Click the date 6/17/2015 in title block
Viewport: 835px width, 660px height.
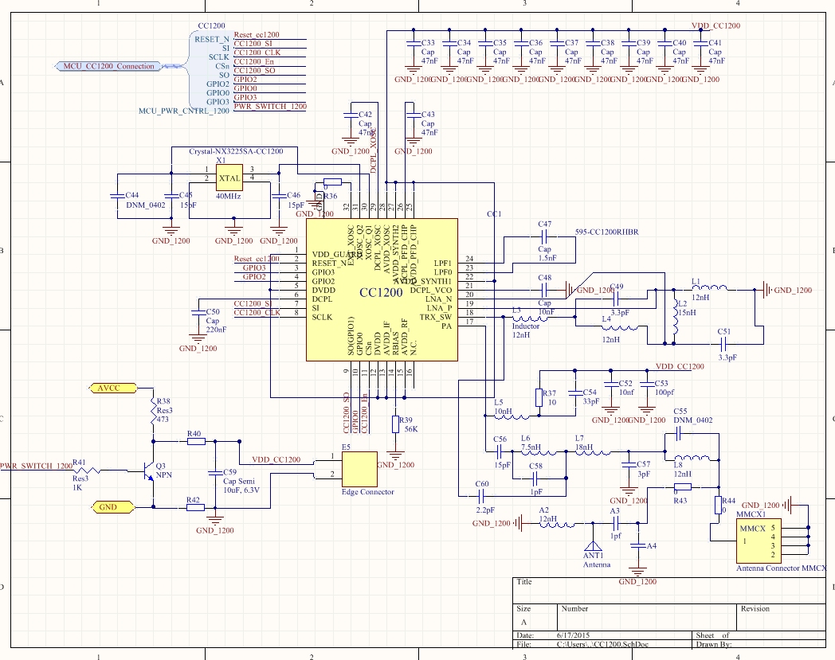click(573, 635)
